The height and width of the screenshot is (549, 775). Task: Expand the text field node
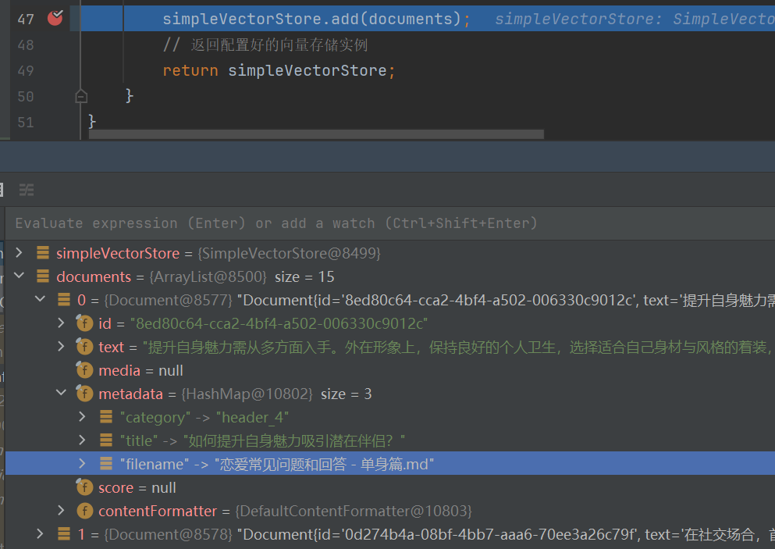coord(62,346)
